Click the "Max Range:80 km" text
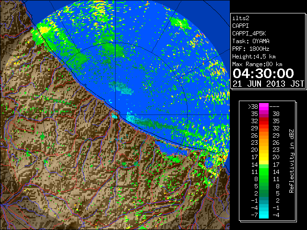Viewport: 307px width, 230px height. tap(257, 64)
